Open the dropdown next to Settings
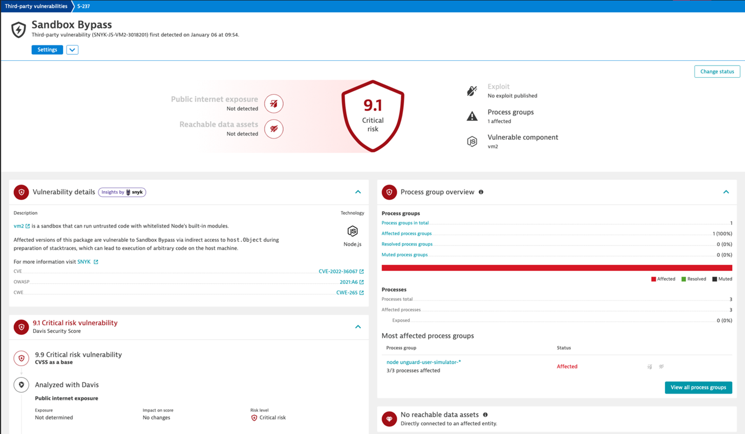 pos(72,50)
